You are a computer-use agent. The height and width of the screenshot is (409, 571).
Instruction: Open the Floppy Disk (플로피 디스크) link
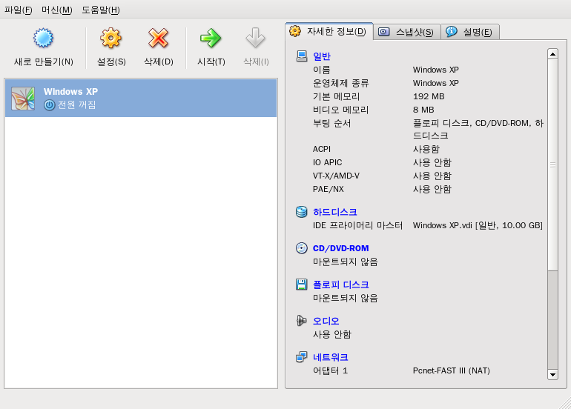click(x=341, y=285)
